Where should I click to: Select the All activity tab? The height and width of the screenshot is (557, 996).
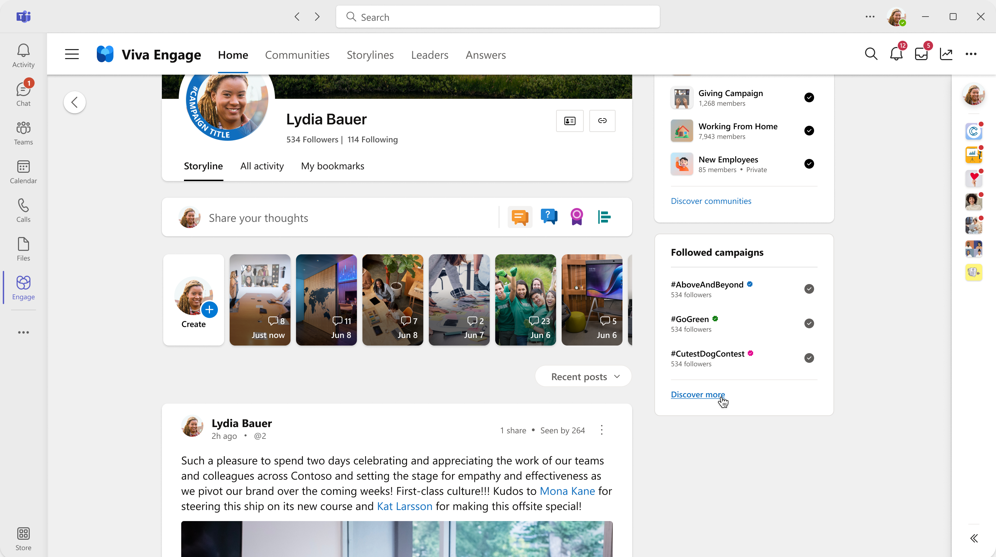[261, 166]
